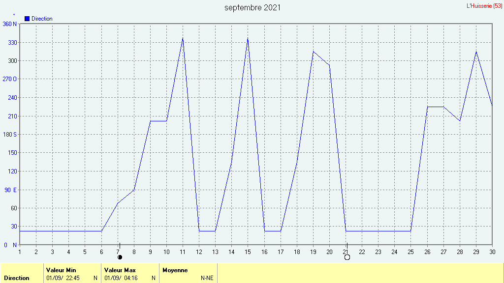
Task: Click the 60 y-axis value
Action: click(14, 208)
